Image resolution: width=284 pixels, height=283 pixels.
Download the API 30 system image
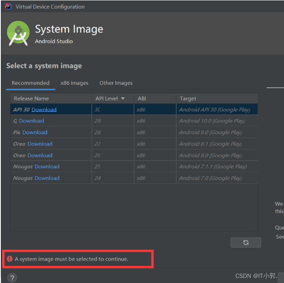point(44,109)
